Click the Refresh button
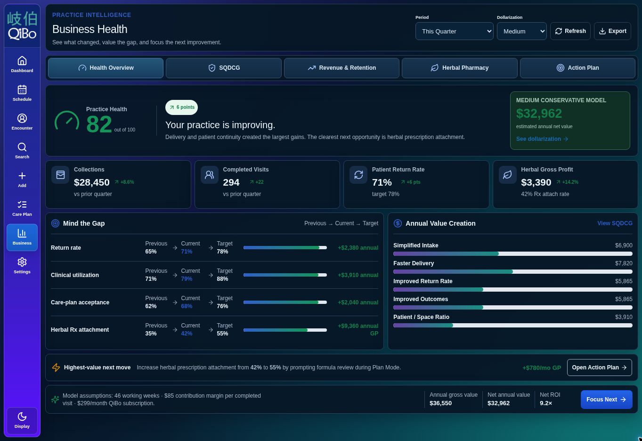The image size is (642, 441). pyautogui.click(x=570, y=31)
